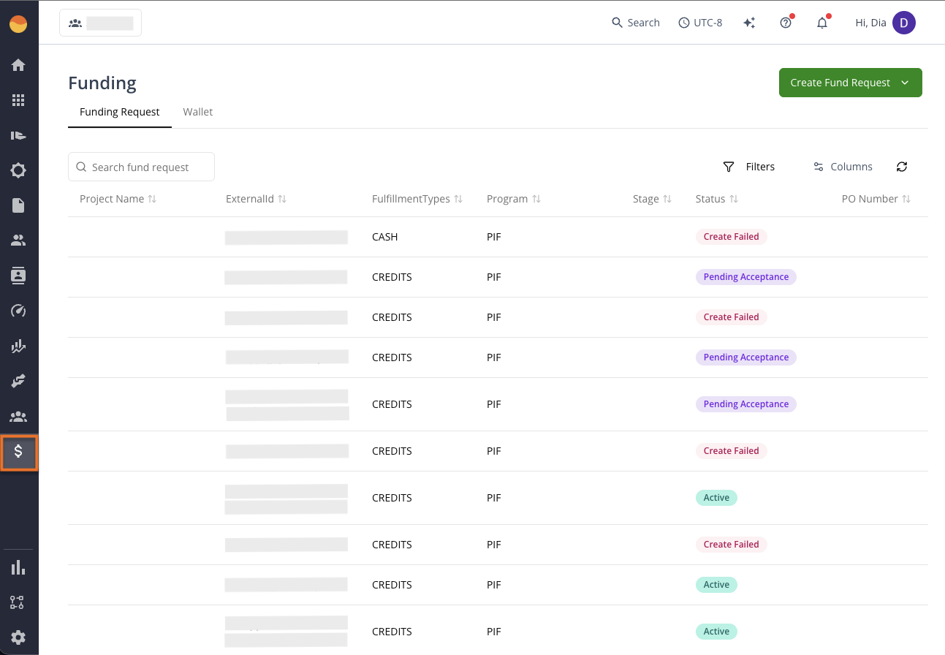Select the Funding Request tab
Screen dimensions: 945x655
click(120, 112)
